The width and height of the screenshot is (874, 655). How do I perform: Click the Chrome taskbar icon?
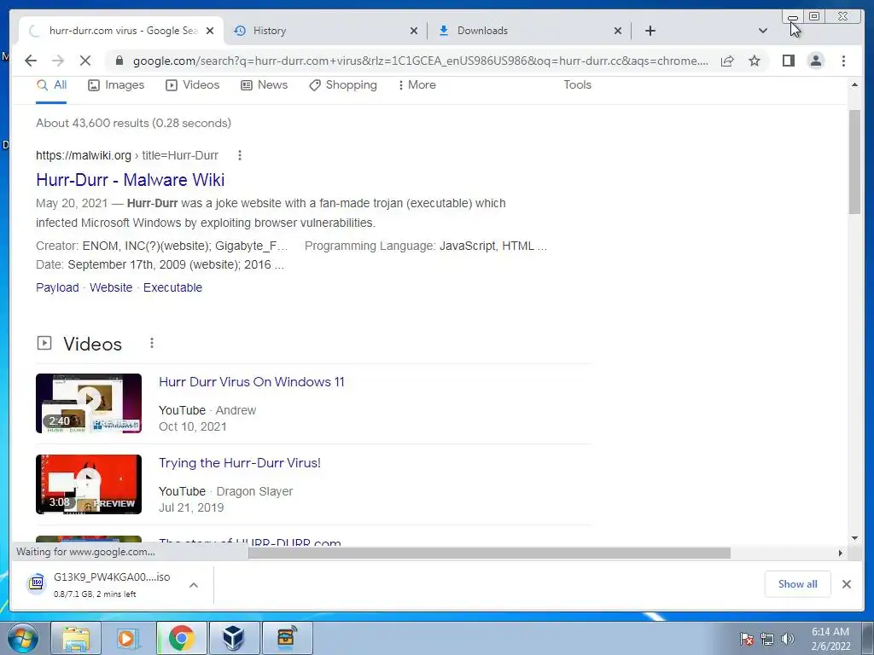(181, 638)
